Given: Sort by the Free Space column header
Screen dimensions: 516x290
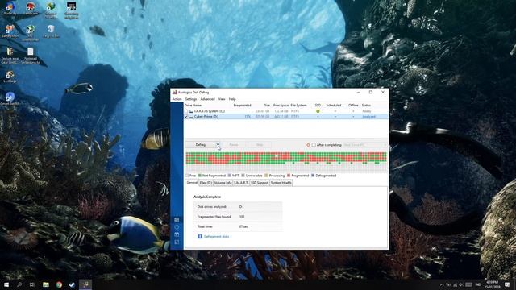Looking at the screenshot, I should [x=281, y=106].
